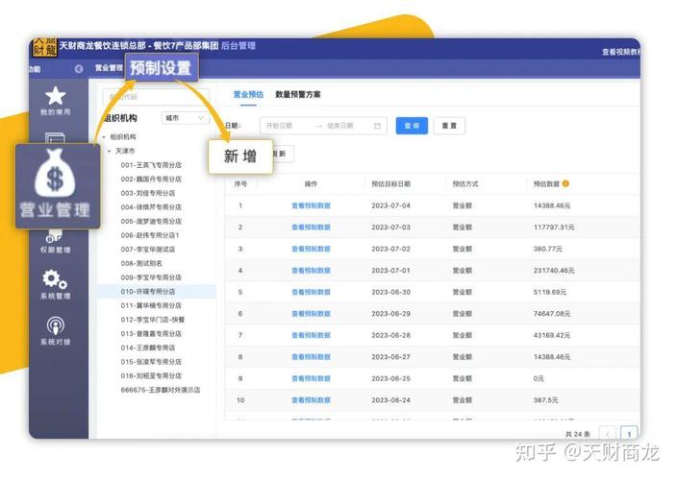
Task: Collapse the 天津市 tree node
Action: (110, 152)
